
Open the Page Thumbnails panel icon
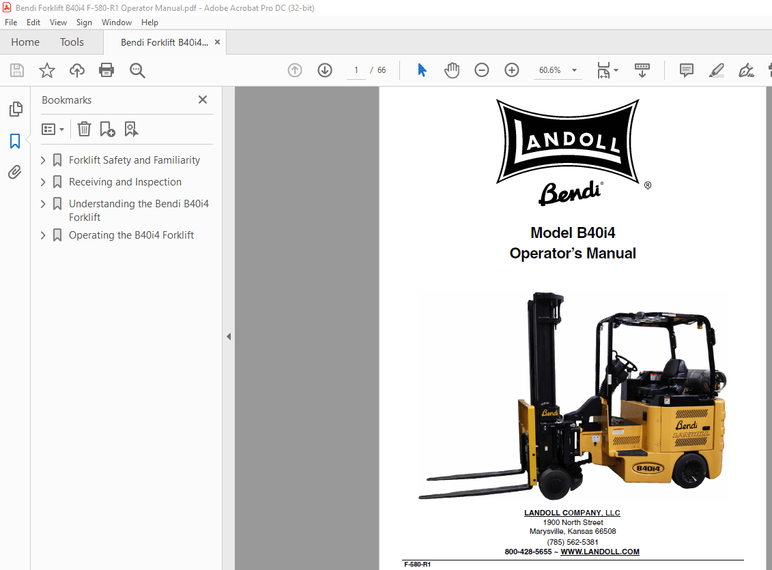pyautogui.click(x=15, y=109)
